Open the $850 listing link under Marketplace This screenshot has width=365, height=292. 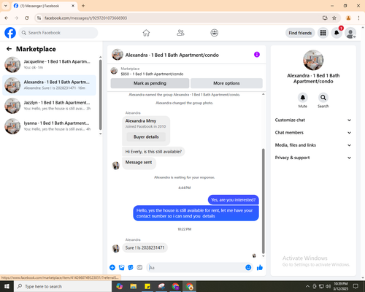[x=152, y=74]
